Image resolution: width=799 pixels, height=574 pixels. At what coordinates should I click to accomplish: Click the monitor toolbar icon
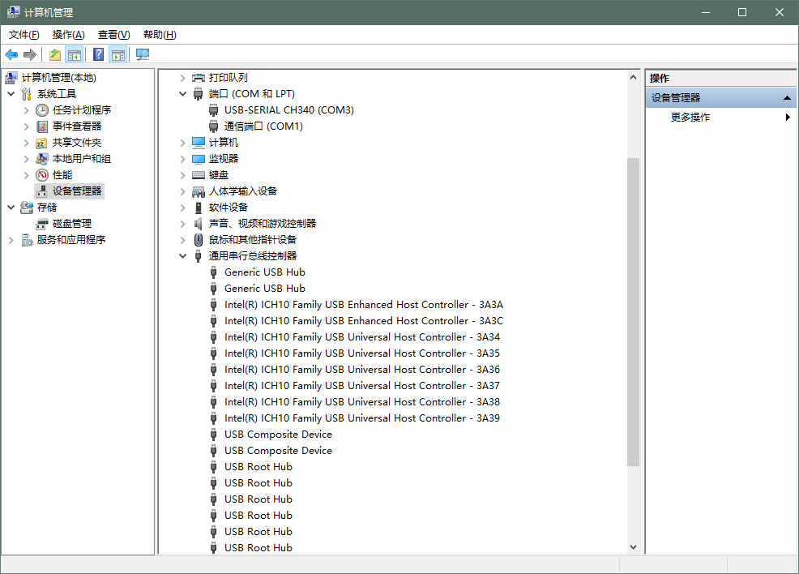coord(143,54)
